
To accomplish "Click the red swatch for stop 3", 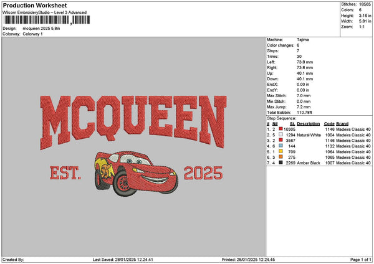I will (x=280, y=140).
